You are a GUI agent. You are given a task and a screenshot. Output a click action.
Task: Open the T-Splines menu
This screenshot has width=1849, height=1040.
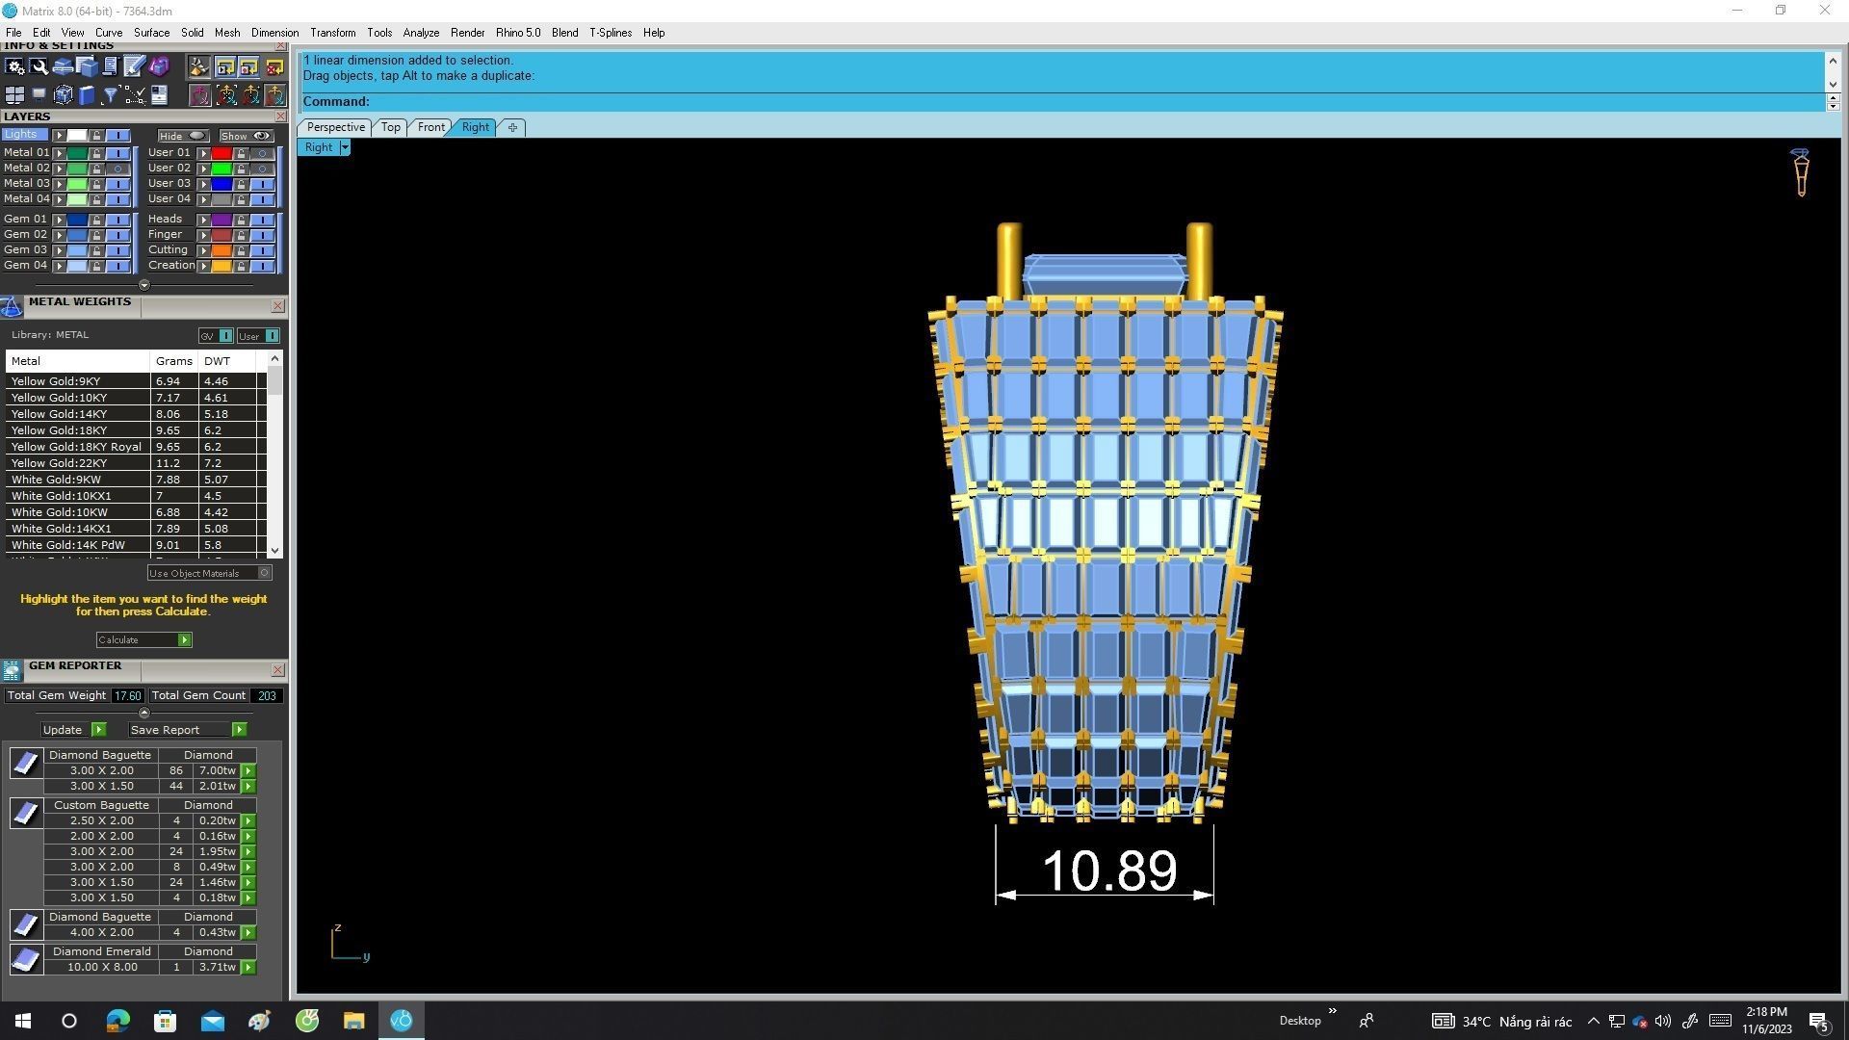[x=610, y=33]
